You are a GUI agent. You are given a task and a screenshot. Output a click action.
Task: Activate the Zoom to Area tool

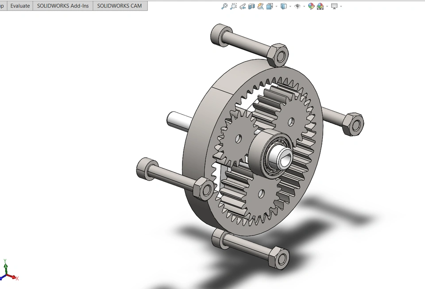coord(233,6)
